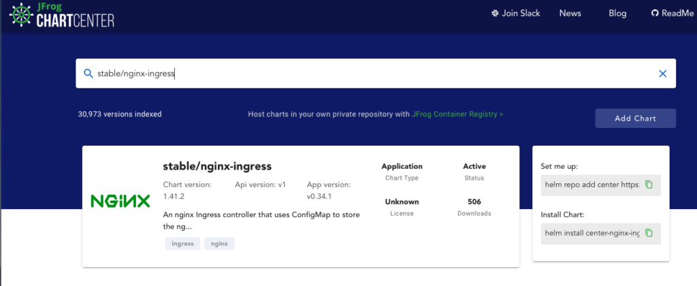
Task: Click the helm install center-nginx command box
Action: [x=592, y=233]
